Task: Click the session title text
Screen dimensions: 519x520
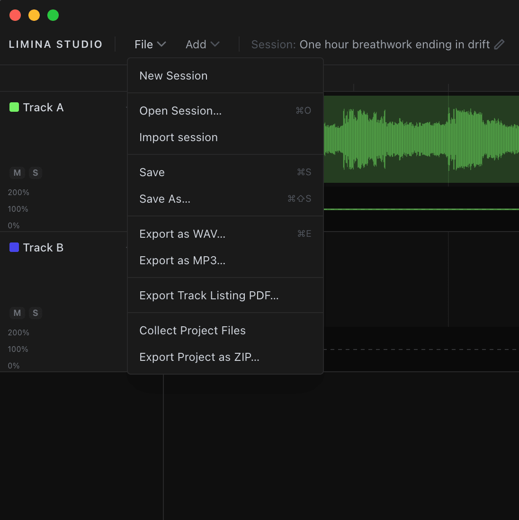Action: [394, 45]
